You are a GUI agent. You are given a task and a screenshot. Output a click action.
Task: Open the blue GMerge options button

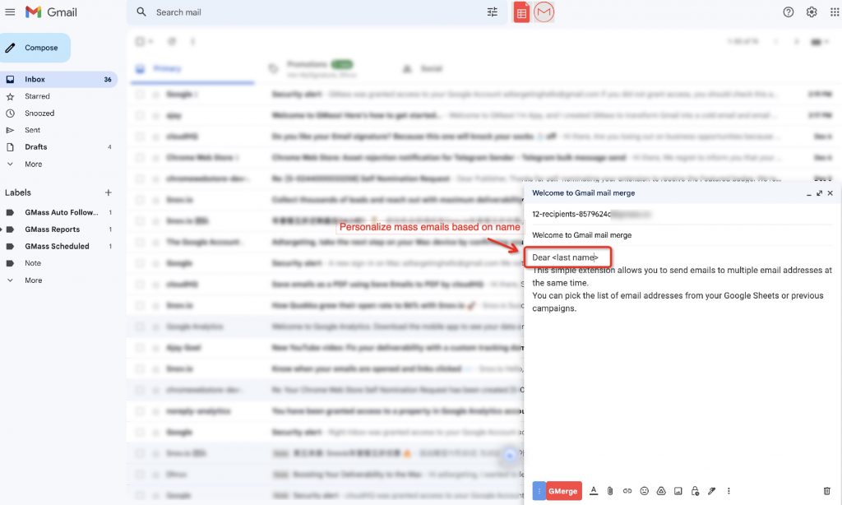[x=539, y=490]
